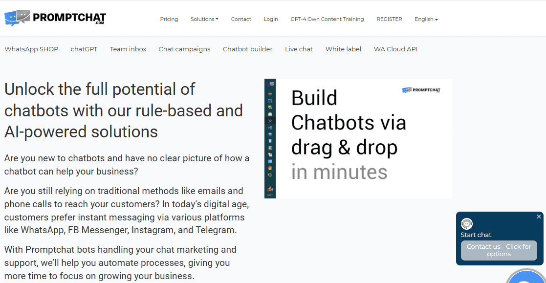Image resolution: width=546 pixels, height=283 pixels.
Task: Click the 'Are you new to chatbots' paragraph
Action: point(127,165)
